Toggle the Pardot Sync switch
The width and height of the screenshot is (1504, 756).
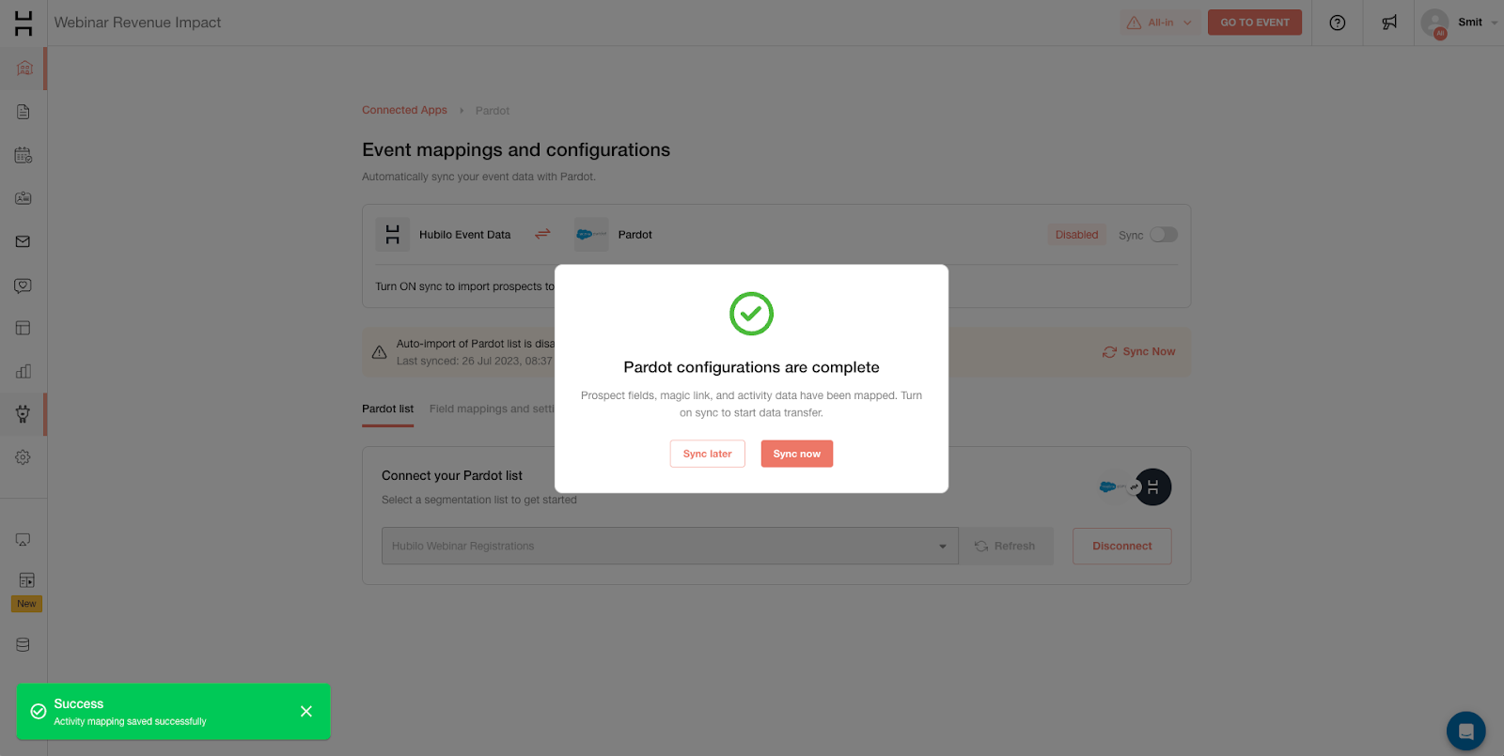point(1163,235)
